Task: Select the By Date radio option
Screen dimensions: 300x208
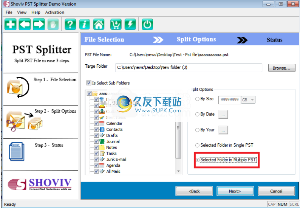Action: tap(197, 114)
